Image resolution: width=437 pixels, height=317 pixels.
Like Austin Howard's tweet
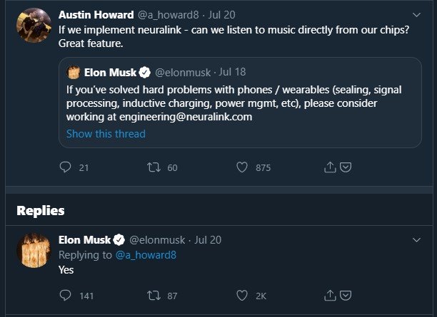point(241,167)
